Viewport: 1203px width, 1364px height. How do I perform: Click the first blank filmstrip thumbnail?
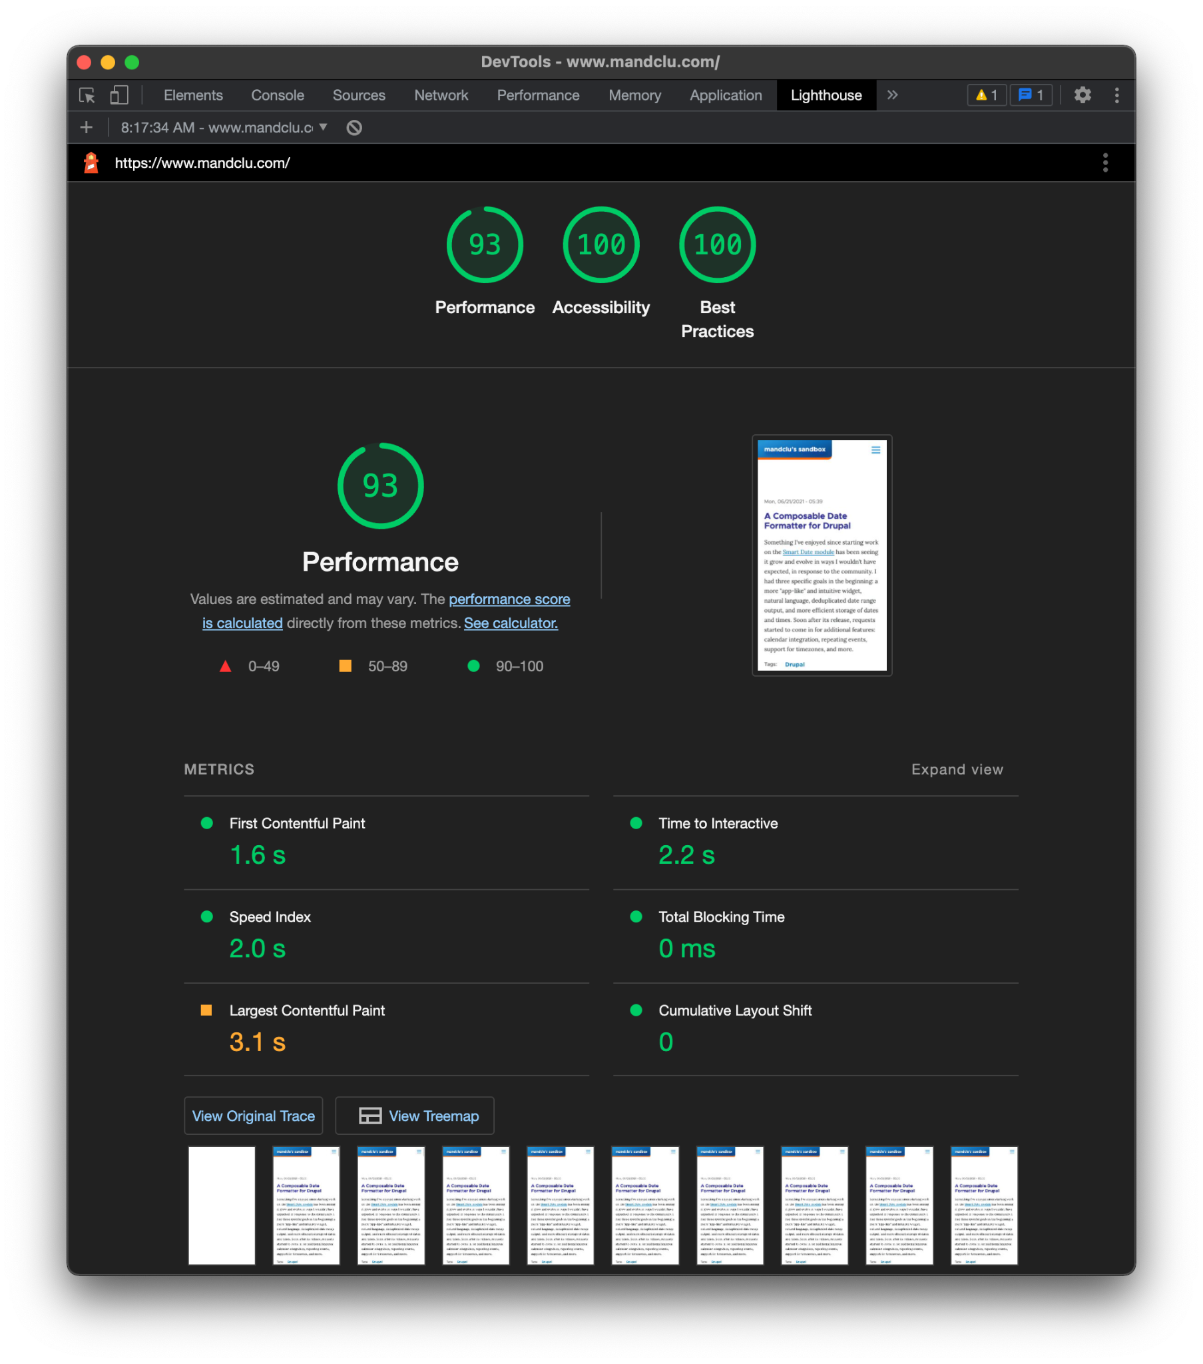coord(222,1205)
